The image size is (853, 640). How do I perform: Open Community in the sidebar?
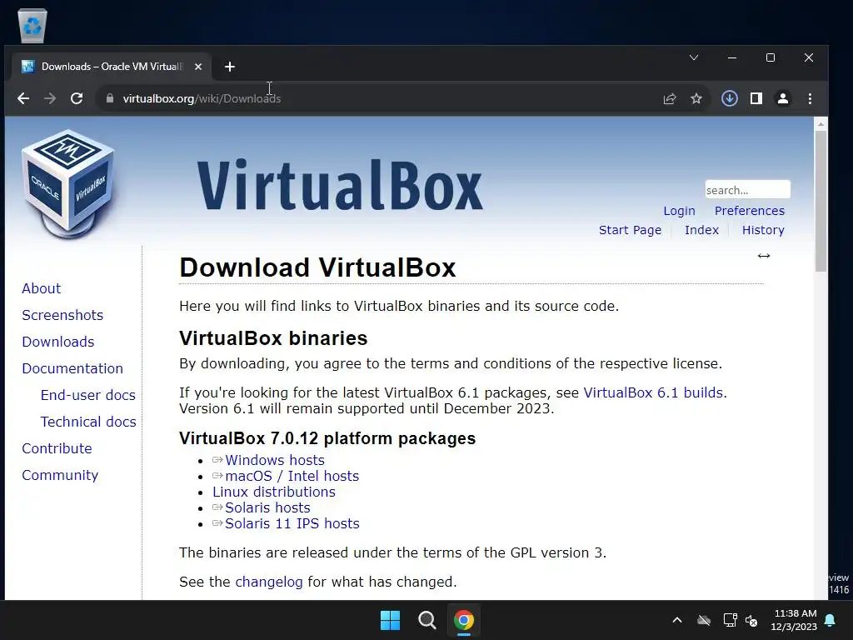(x=60, y=475)
